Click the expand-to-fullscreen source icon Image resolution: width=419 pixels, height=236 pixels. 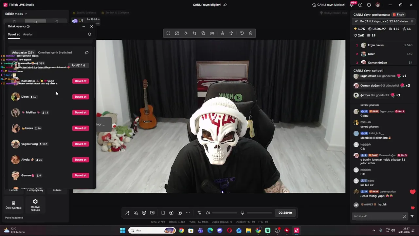[x=177, y=33]
